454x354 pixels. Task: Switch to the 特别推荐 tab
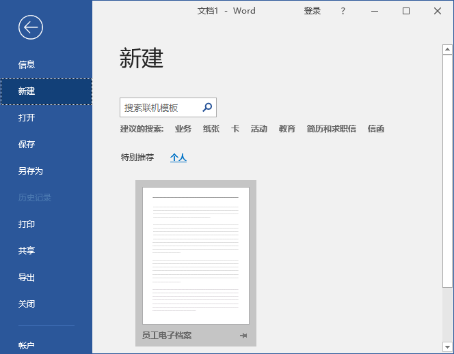(137, 158)
